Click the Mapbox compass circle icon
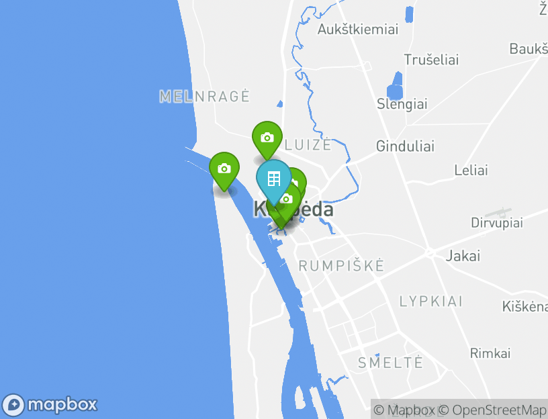Viewport: 548px width, 419px height. pos(13,406)
